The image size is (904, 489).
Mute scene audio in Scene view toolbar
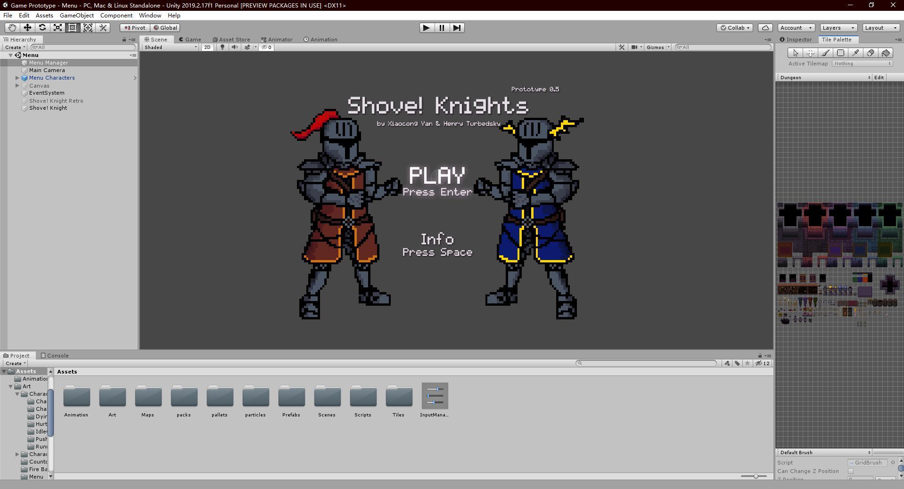234,47
